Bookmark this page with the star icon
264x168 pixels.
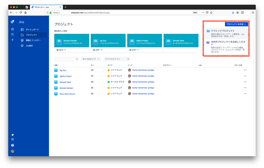point(211,13)
